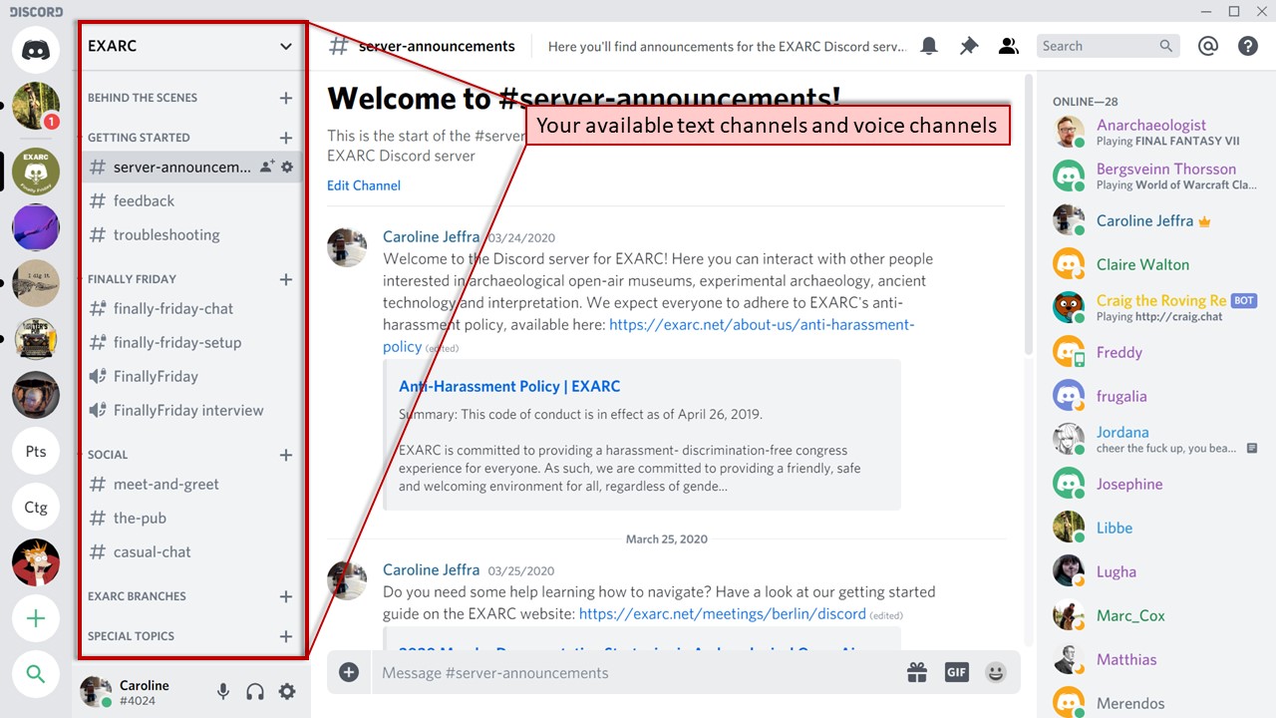Collapse the FINALLY FRIDAY category
The width and height of the screenshot is (1276, 718).
point(132,279)
